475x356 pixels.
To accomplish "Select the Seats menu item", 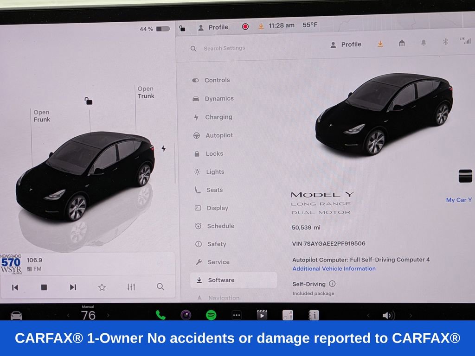I will click(209, 190).
